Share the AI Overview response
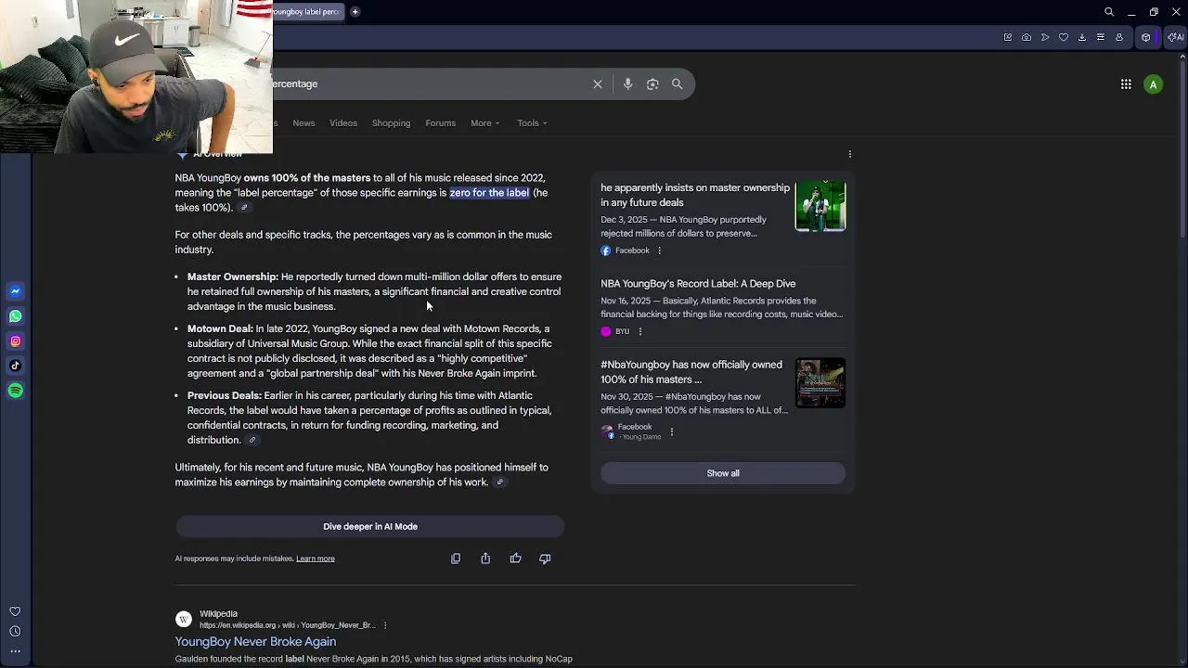The image size is (1188, 668). 485,559
